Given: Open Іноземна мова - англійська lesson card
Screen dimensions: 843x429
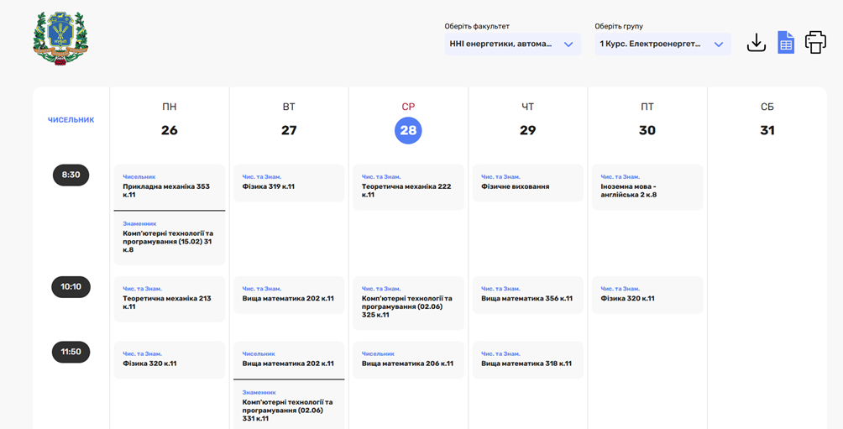Looking at the screenshot, I should coord(647,186).
